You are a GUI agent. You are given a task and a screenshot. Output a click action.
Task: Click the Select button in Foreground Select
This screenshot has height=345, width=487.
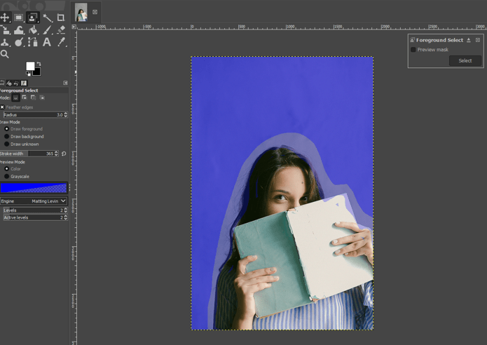point(465,60)
